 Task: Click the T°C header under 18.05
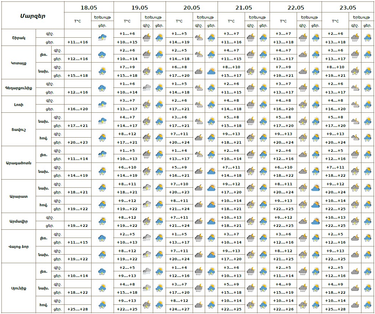[78, 21]
